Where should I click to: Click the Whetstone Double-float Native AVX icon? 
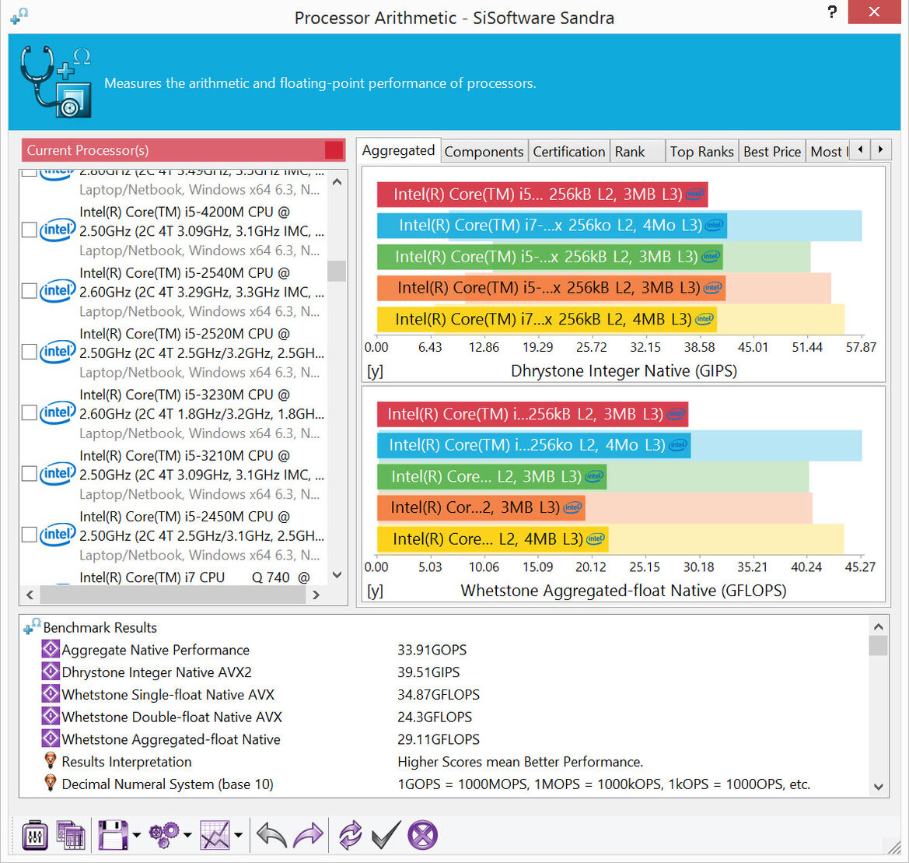click(51, 716)
